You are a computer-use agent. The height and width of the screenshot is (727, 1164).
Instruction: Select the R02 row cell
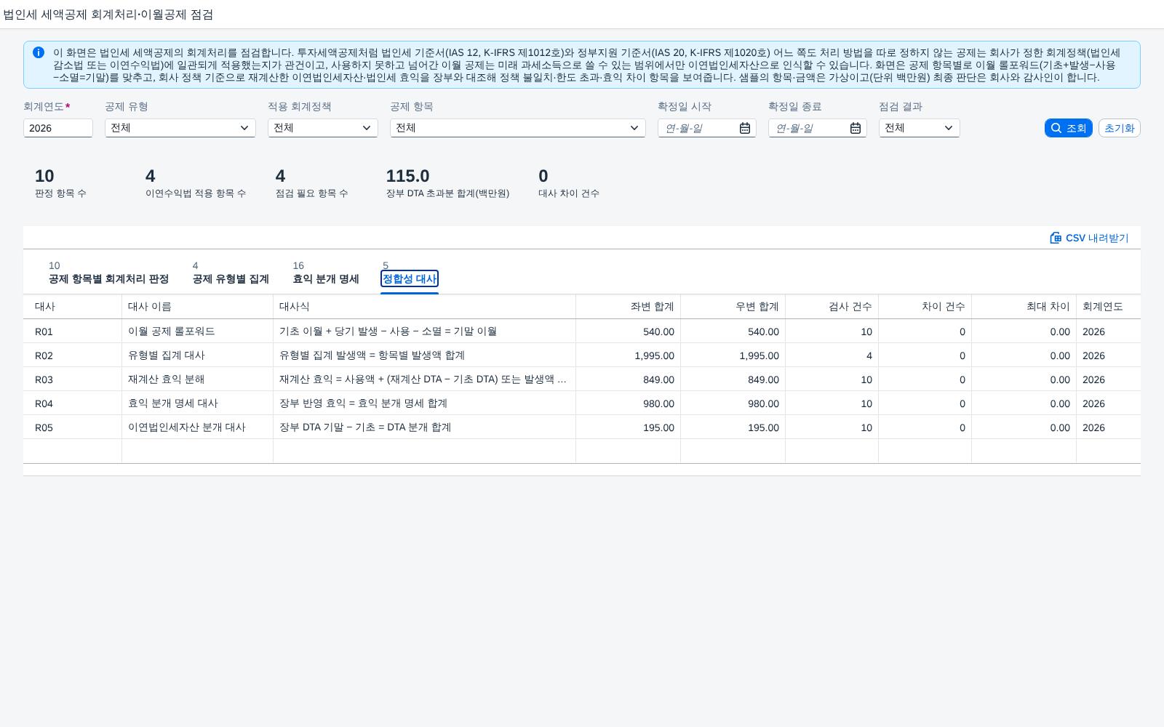[x=72, y=356]
